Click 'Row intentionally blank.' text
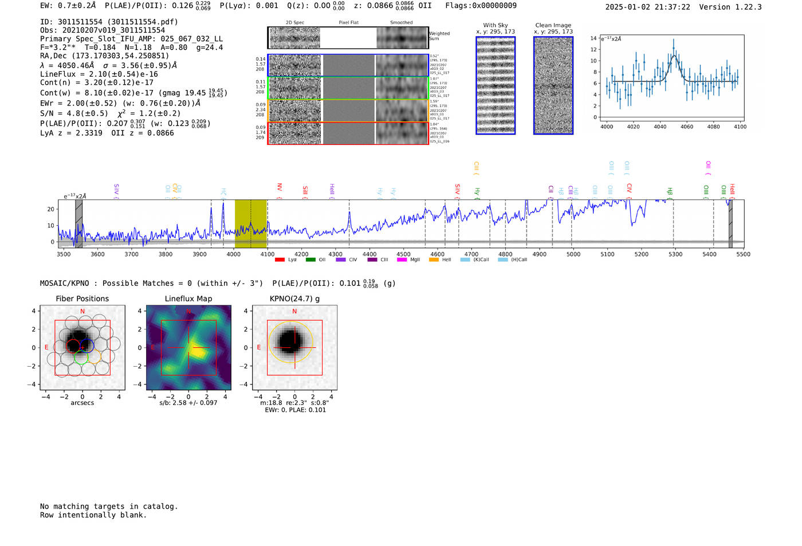Viewport: 802px width, 546px height. [93, 515]
